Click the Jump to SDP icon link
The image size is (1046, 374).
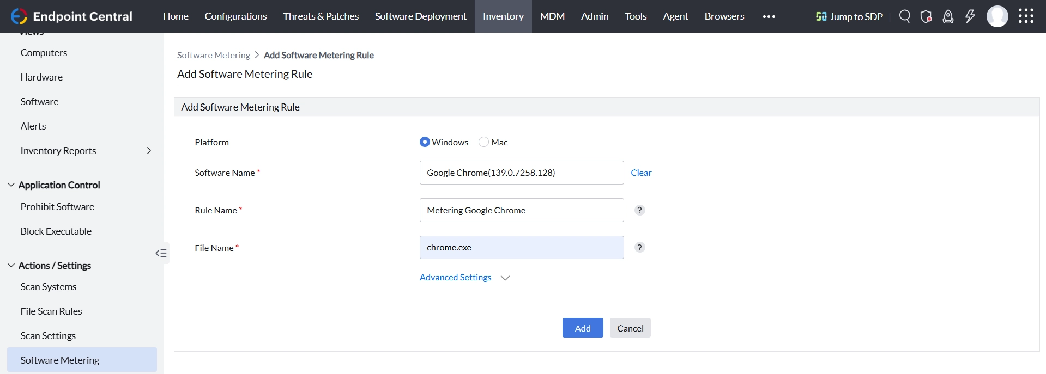click(x=849, y=16)
